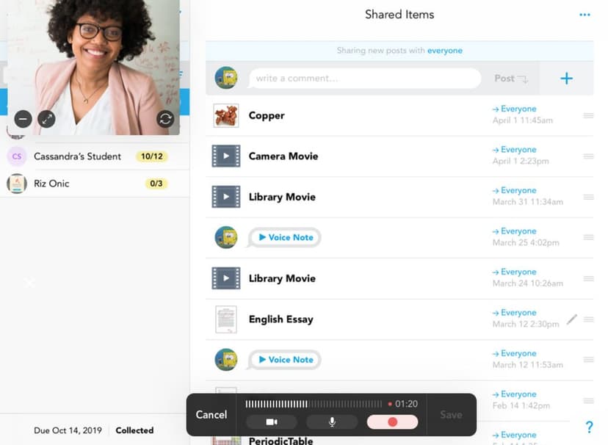Collapse the teacher video using the minus button
Viewport: 608px width, 445px height.
22,119
